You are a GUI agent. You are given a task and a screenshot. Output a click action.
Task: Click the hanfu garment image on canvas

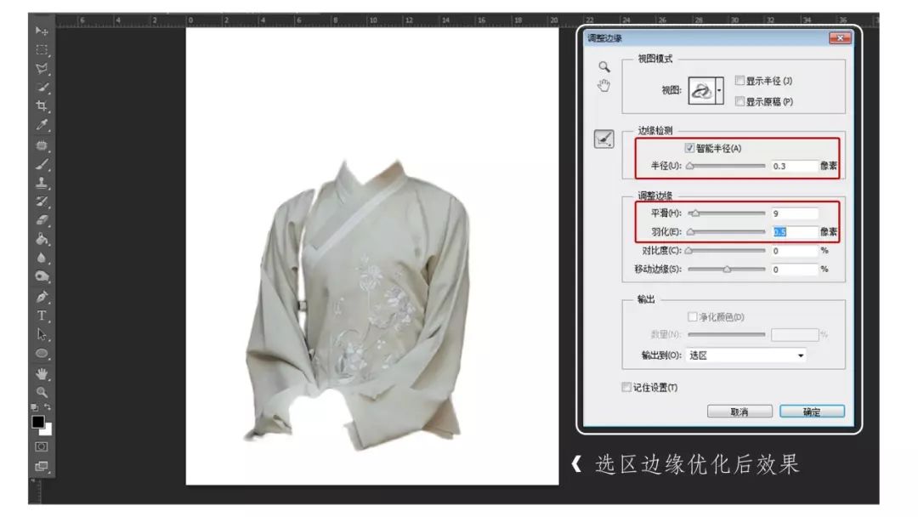point(358,304)
